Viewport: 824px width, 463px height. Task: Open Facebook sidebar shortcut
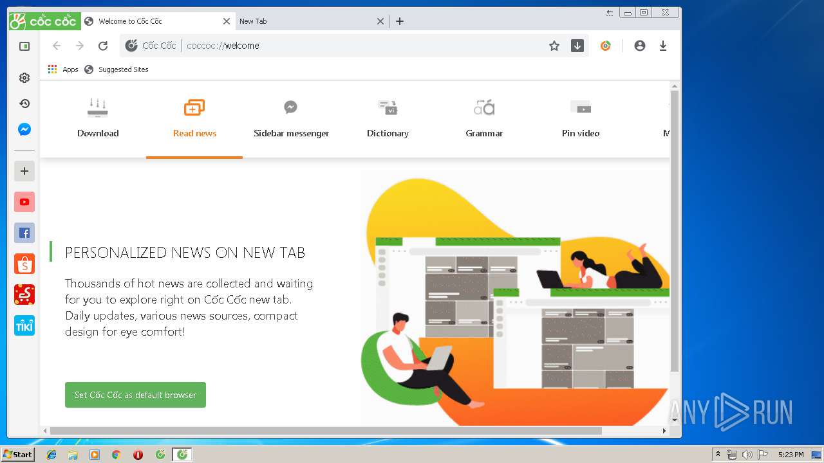pyautogui.click(x=24, y=233)
